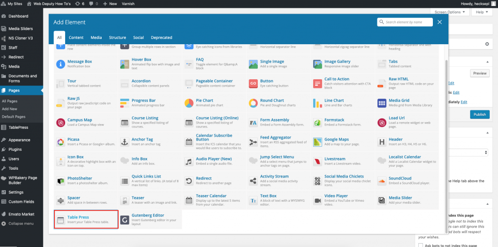
Task: View the Deprecated elements tab
Action: [x=161, y=37]
